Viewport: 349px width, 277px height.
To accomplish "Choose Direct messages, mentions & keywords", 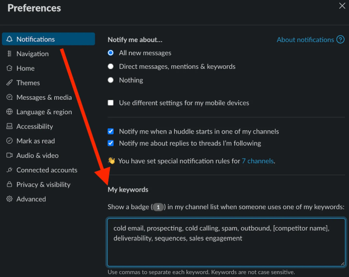I will (111, 66).
